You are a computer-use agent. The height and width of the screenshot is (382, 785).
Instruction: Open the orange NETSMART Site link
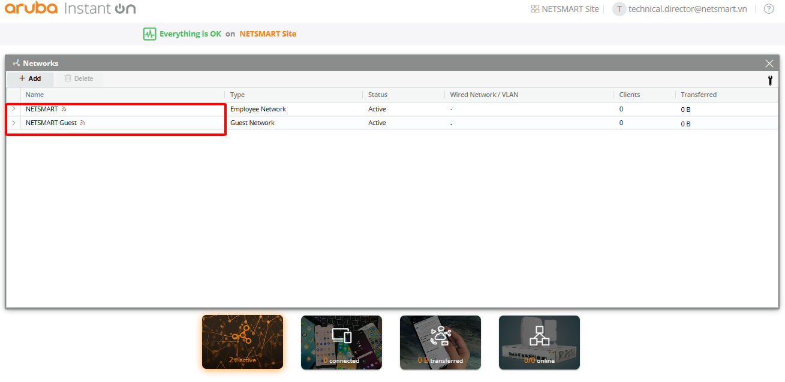268,34
